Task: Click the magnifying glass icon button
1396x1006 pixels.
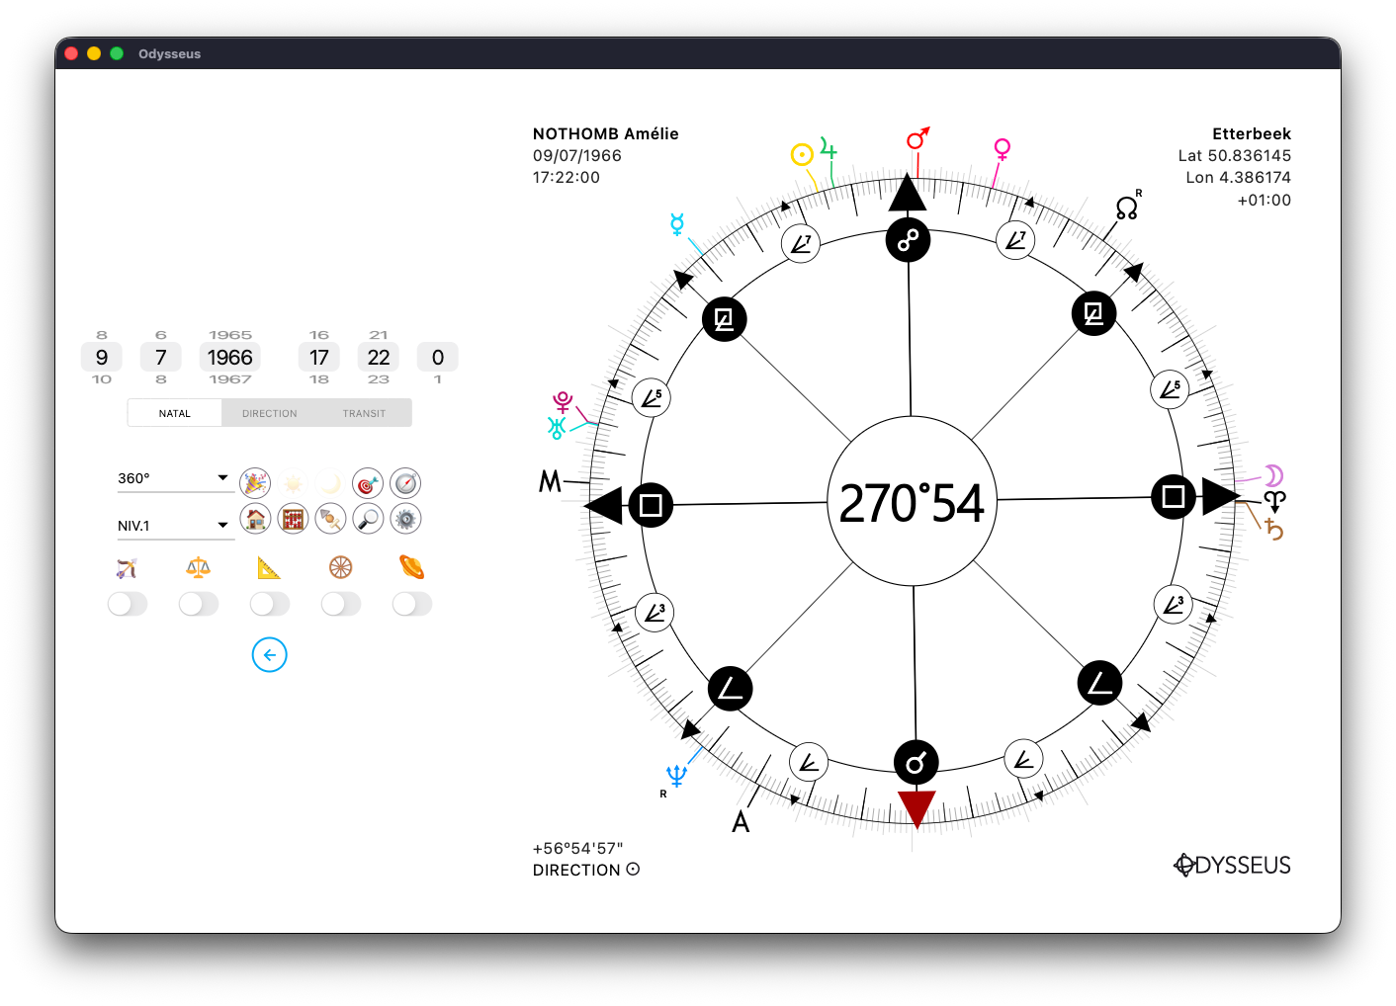Action: pos(368,519)
